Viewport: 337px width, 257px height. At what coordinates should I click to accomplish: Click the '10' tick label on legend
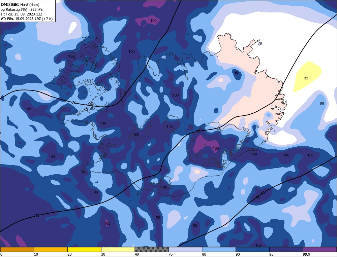click(x=36, y=254)
